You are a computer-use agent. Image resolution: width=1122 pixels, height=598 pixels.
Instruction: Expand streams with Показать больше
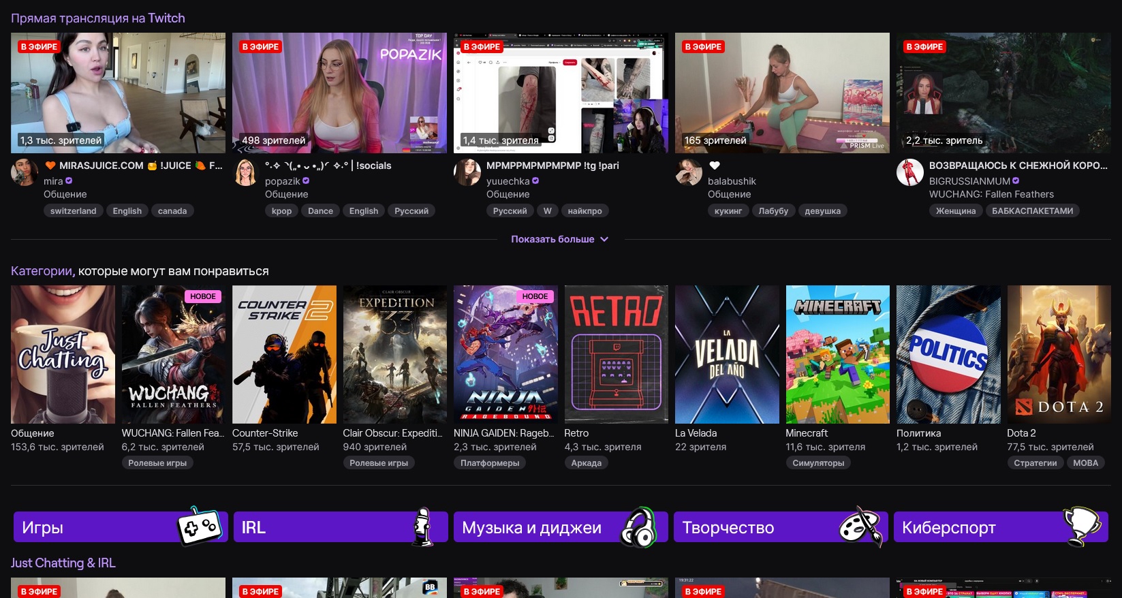coord(560,239)
